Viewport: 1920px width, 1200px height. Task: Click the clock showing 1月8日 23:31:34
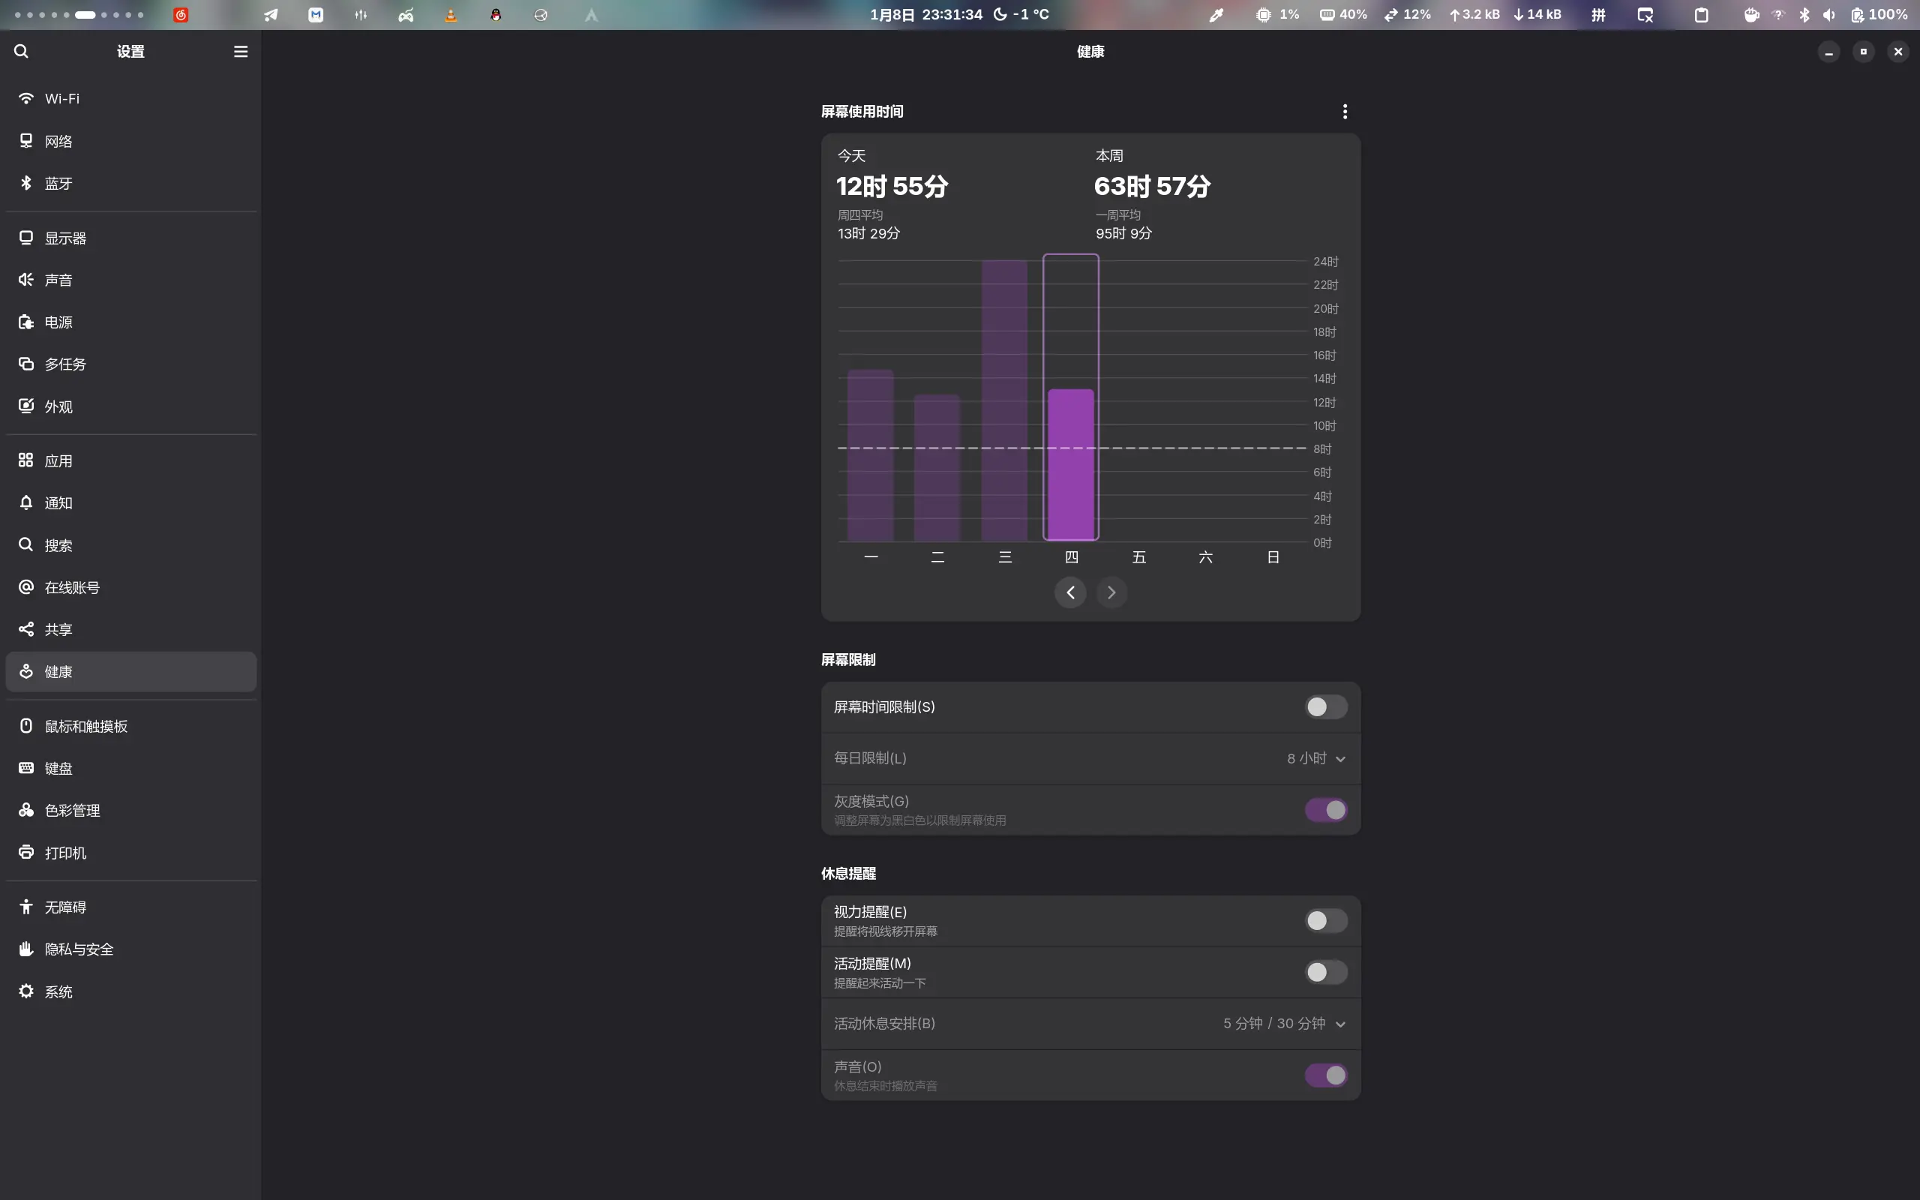pyautogui.click(x=926, y=14)
